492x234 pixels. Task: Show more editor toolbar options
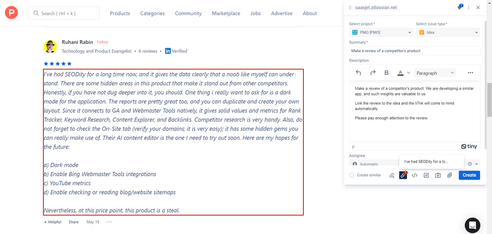(470, 73)
